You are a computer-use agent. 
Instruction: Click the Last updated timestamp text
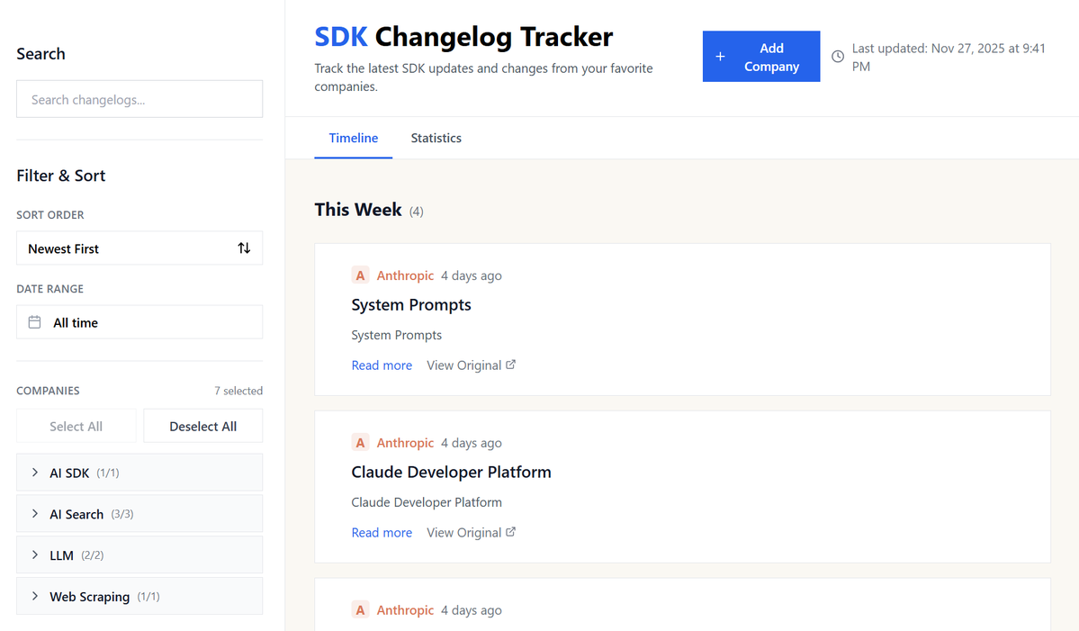949,57
